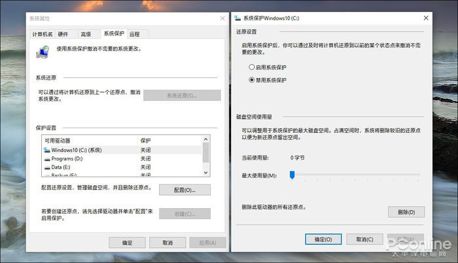Click the max usage slider thumb
This screenshot has width=458, height=263.
point(292,175)
